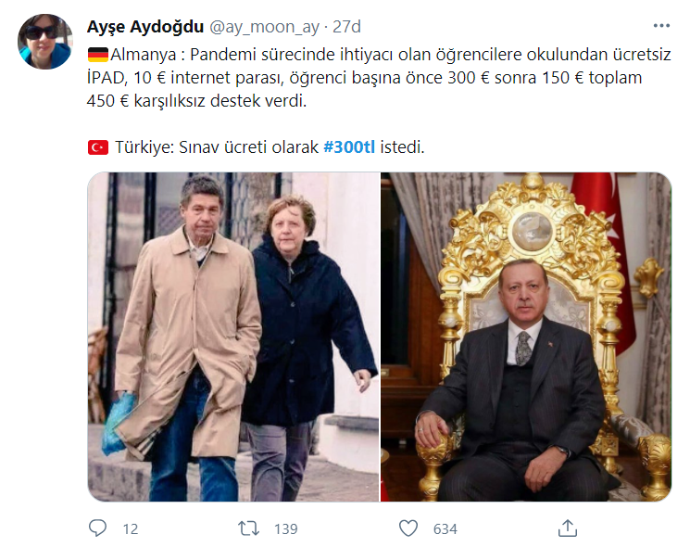
Task: Open the 27d timestamp link
Action: pos(346,27)
